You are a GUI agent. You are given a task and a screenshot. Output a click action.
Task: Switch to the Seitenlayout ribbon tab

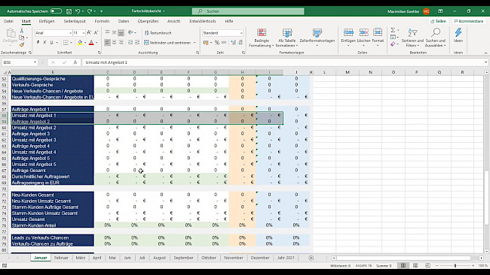click(75, 21)
